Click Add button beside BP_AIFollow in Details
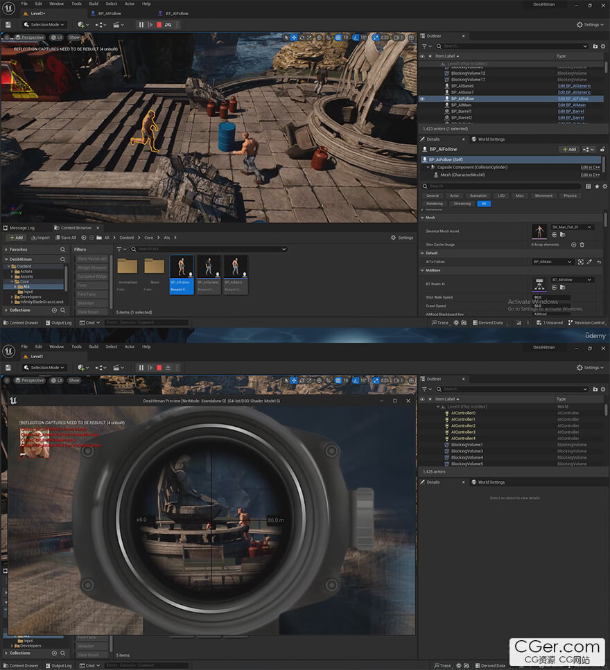Image resolution: width=610 pixels, height=670 pixels. [x=569, y=149]
